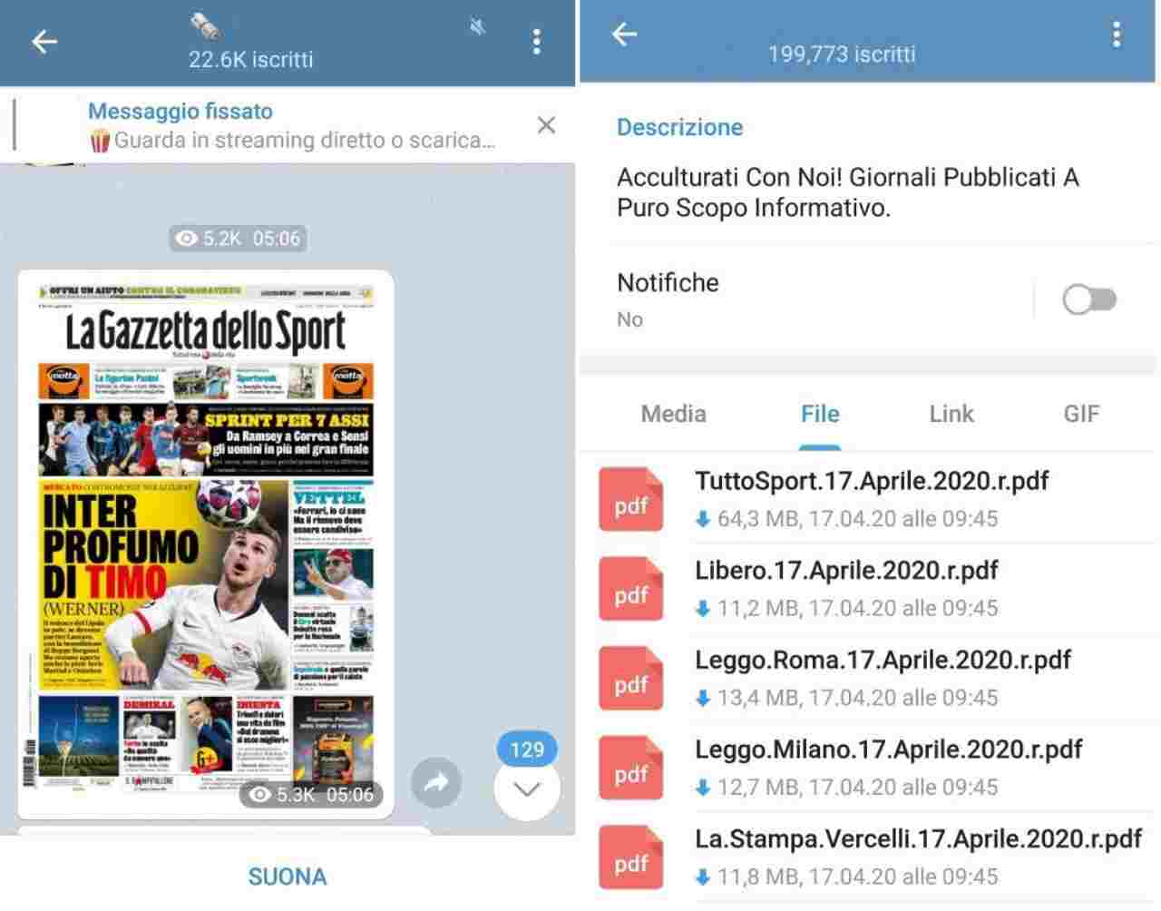Tap pdf icon for Libero.17.Aprile.2020
1161x911 pixels.
pos(631,589)
